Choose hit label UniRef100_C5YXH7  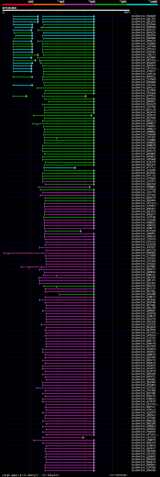[143, 137]
